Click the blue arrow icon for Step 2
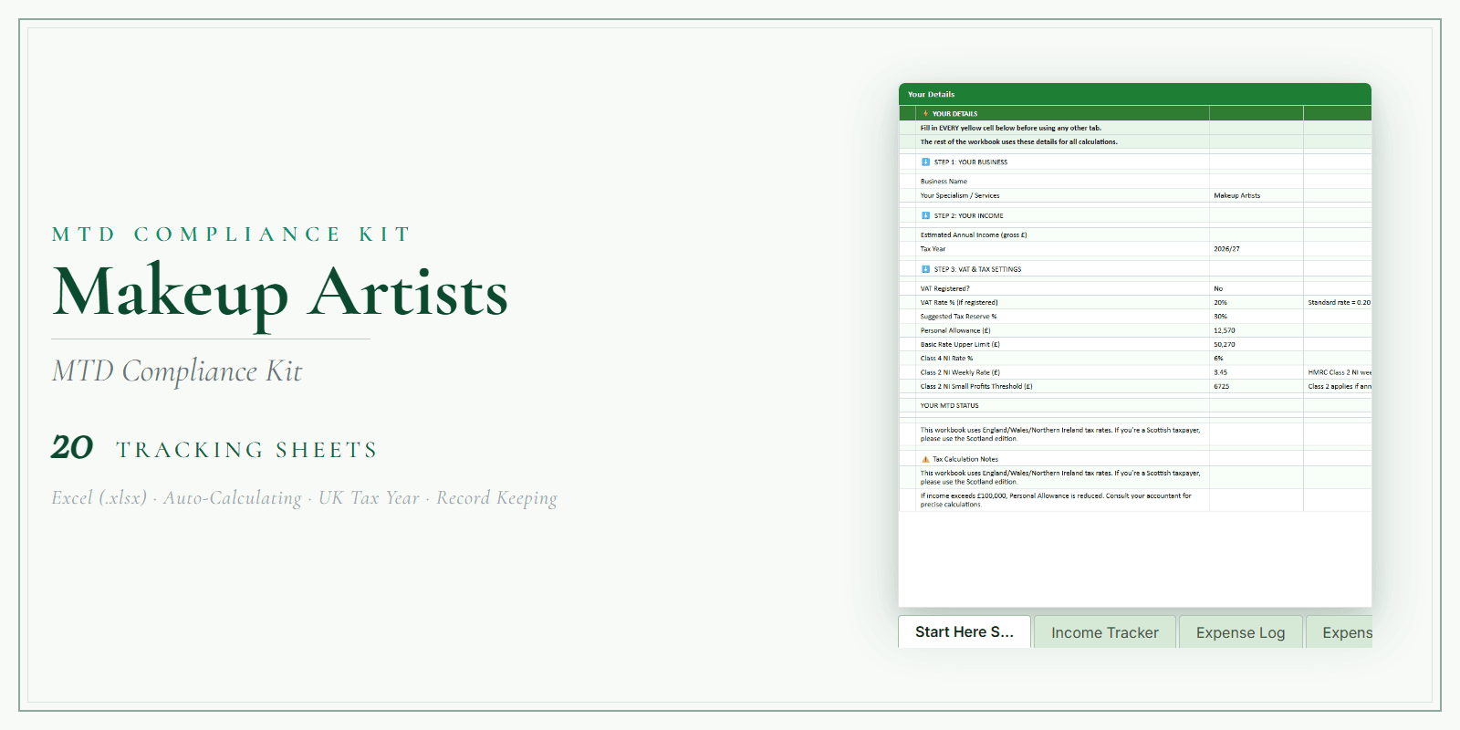Viewport: 1460px width, 730px height. tap(925, 216)
